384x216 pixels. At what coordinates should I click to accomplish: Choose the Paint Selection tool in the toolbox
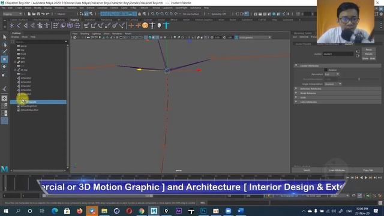pos(4,52)
